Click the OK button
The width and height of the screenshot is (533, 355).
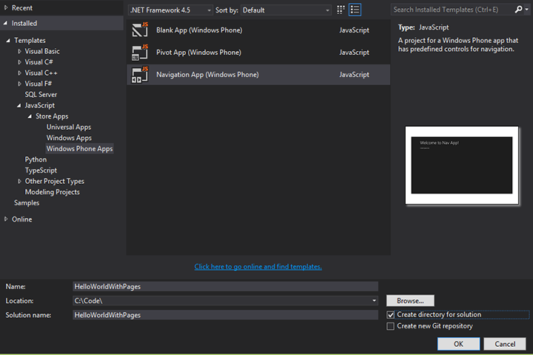tap(458, 344)
